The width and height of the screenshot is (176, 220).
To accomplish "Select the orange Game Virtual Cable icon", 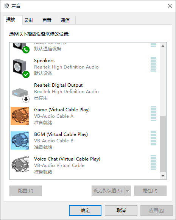I will pos(20,116).
